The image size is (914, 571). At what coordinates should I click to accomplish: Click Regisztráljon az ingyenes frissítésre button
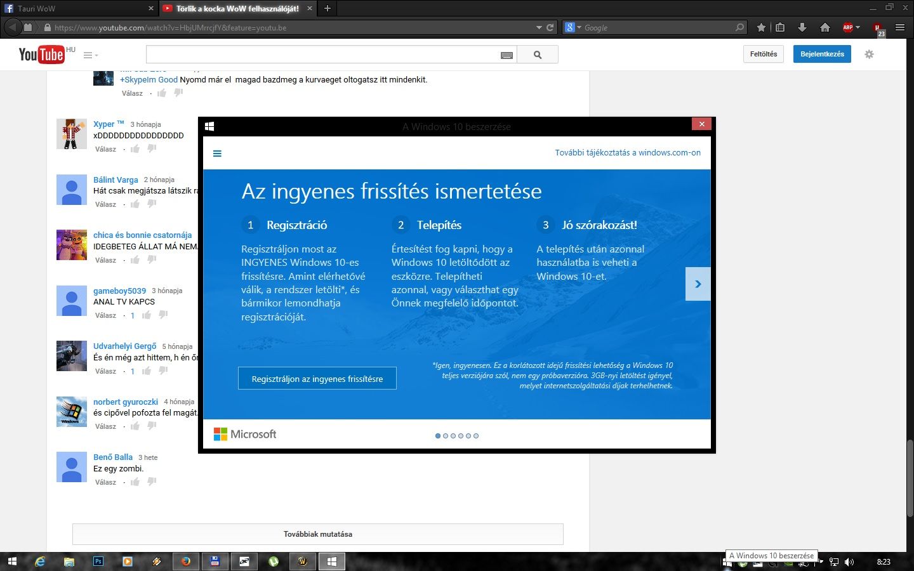pos(317,379)
